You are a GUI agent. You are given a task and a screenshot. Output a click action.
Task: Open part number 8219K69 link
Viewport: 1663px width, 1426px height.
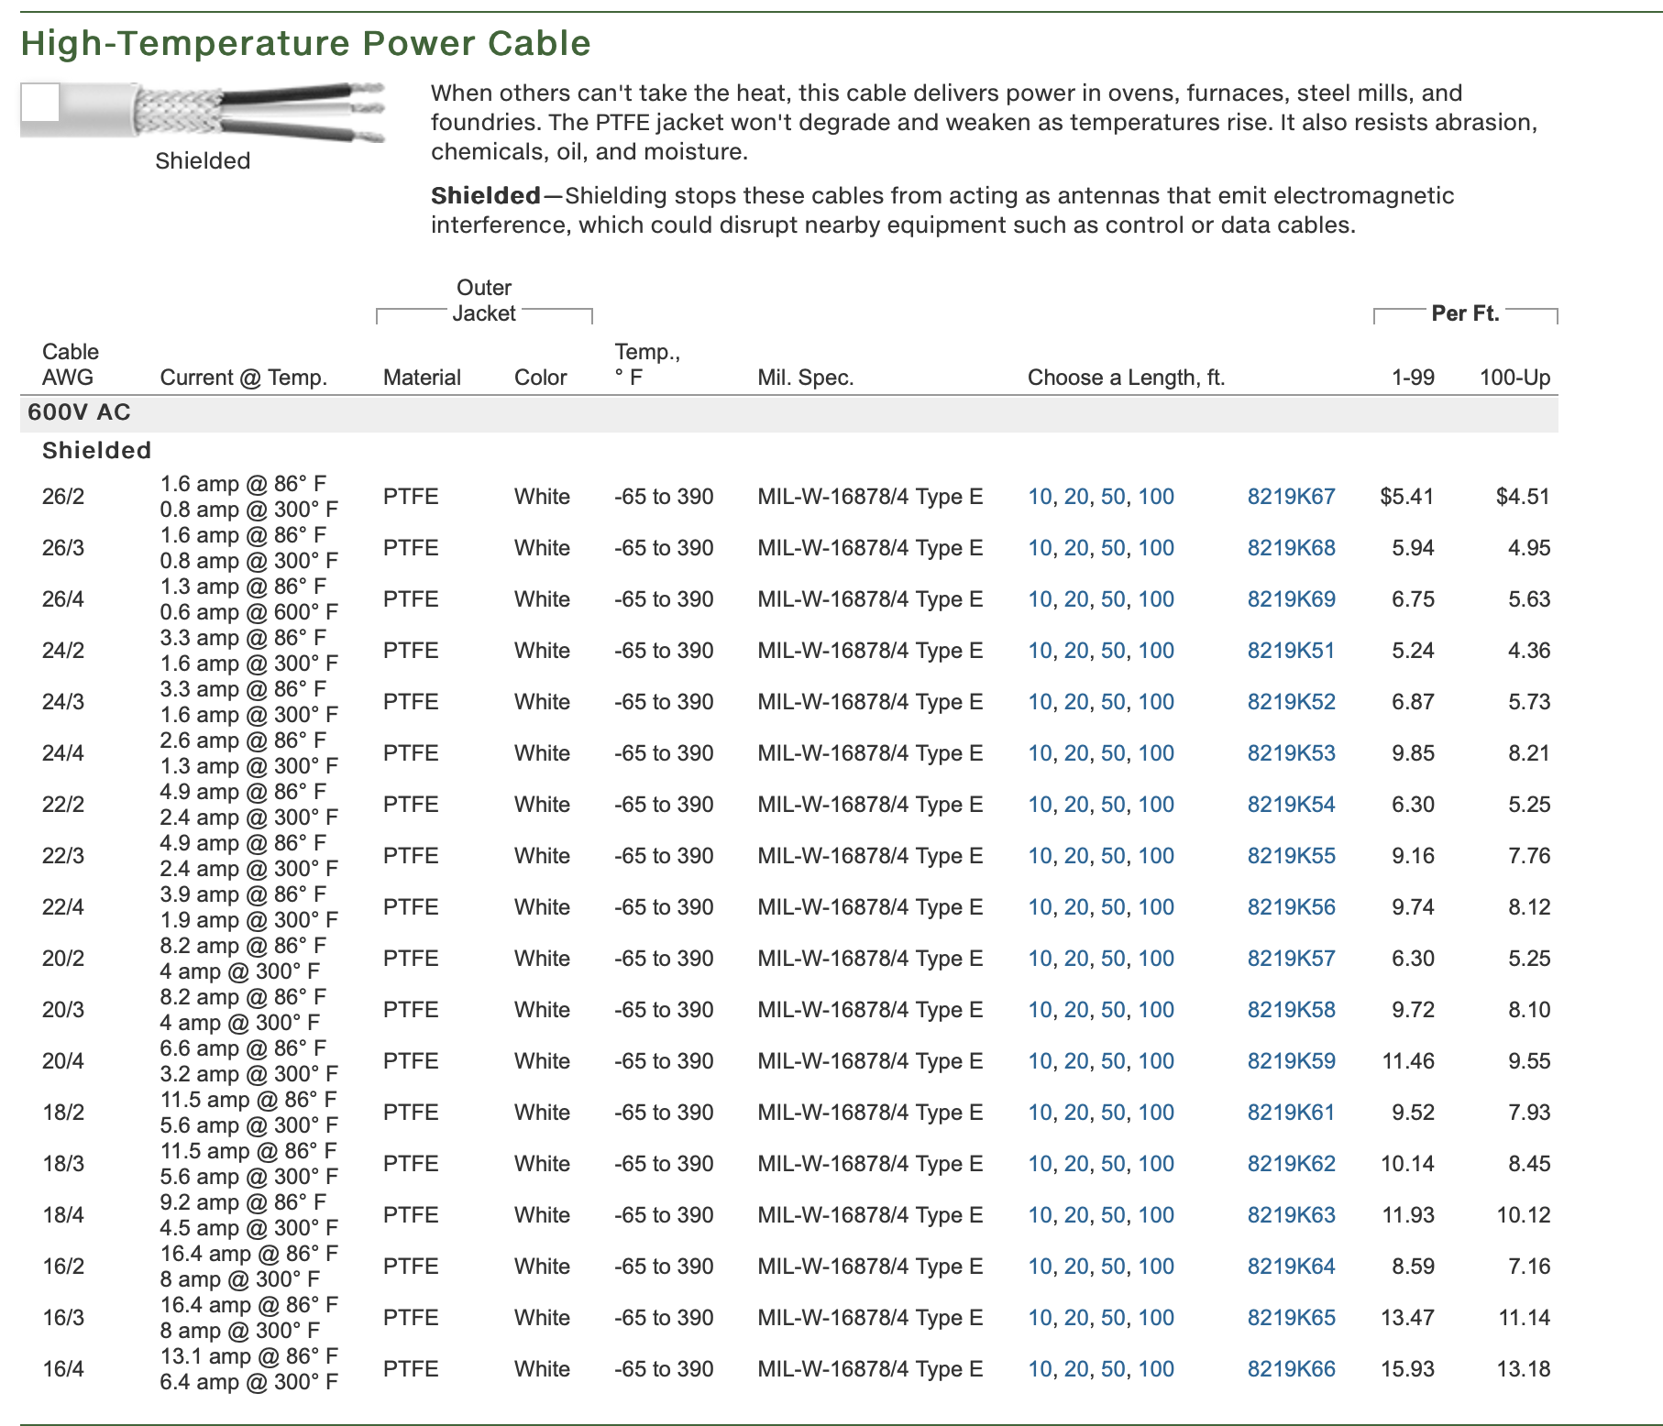tap(1291, 599)
